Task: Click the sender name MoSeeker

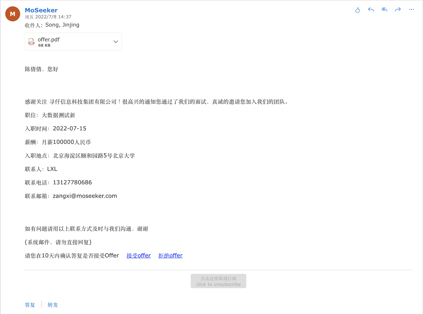Action: point(41,10)
